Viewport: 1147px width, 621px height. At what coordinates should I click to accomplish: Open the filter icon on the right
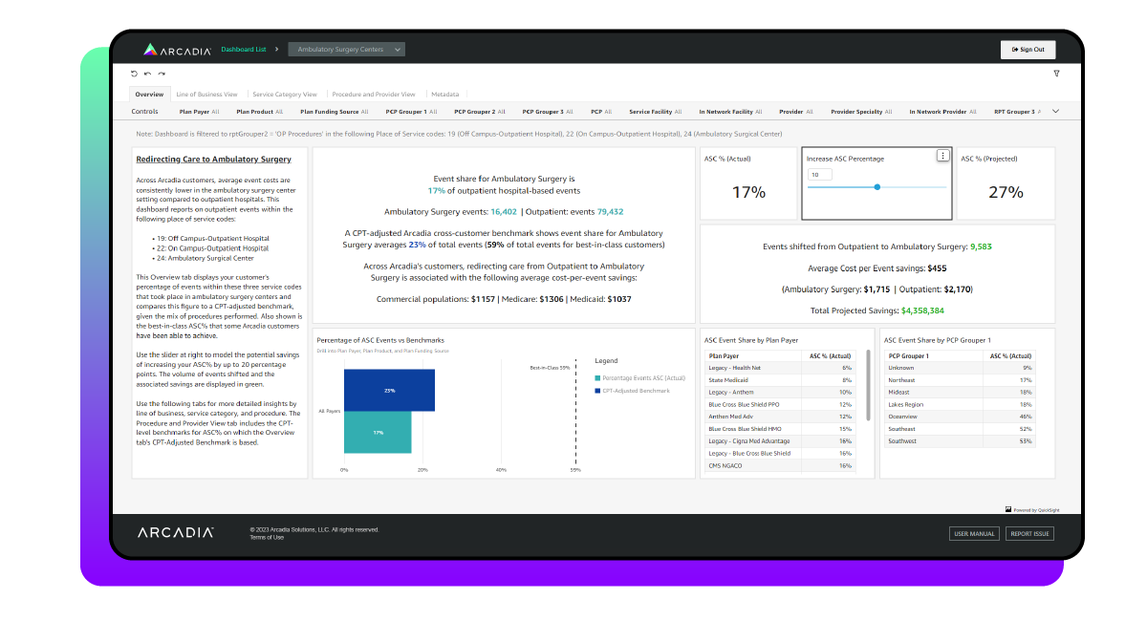(1055, 74)
